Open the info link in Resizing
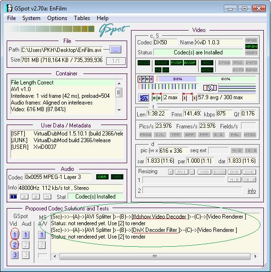The image size is (271, 272). (251, 191)
